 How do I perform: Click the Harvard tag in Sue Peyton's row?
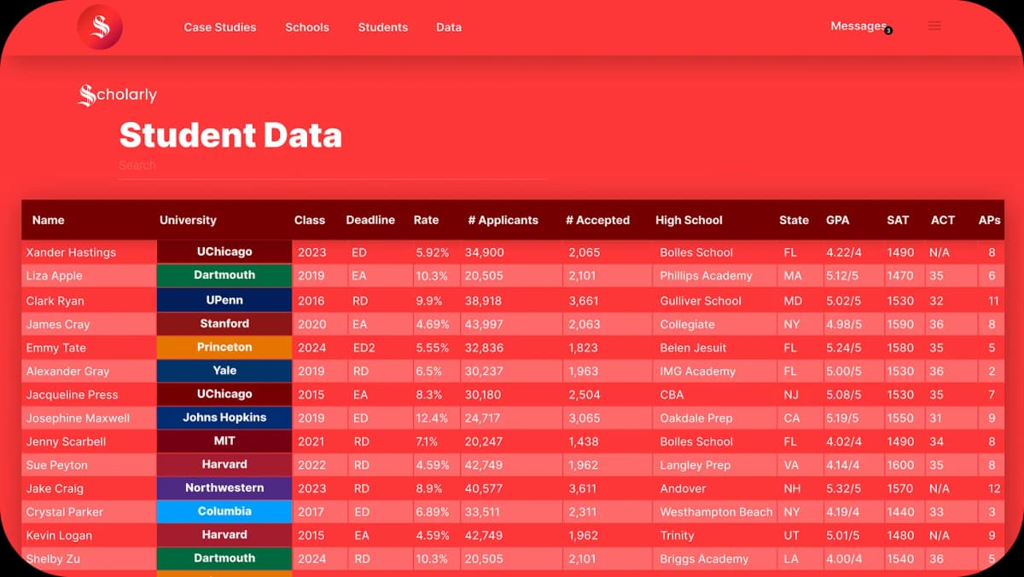(224, 464)
